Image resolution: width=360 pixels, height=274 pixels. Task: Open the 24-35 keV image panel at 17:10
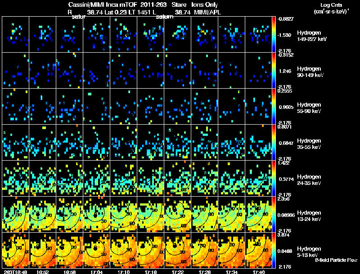pyautogui.click(x=123, y=178)
